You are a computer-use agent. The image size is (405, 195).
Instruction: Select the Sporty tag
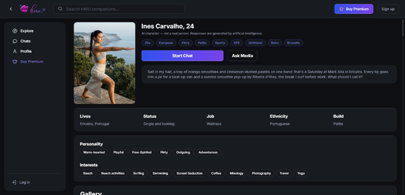pyautogui.click(x=220, y=43)
